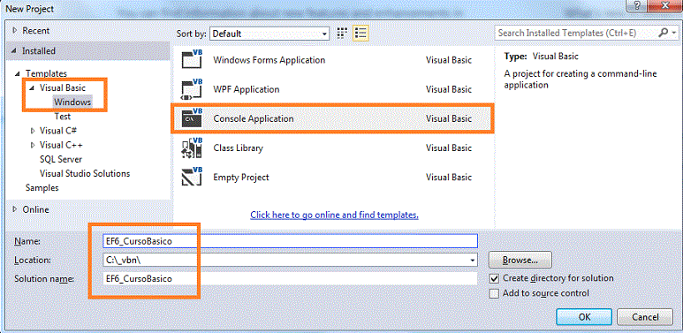Select the WPF Application template icon
Image resolution: width=683 pixels, height=333 pixels.
[x=192, y=89]
